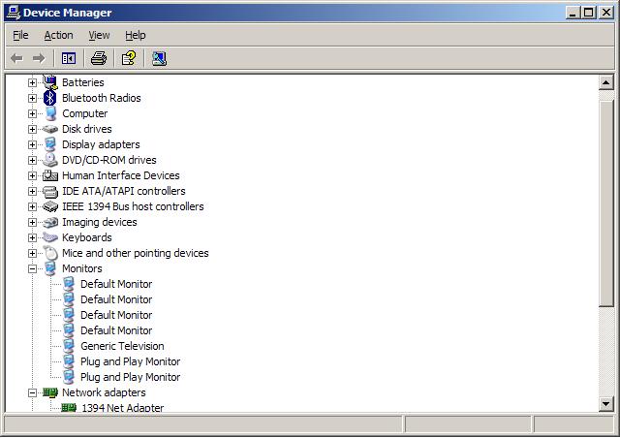Open the File menu

pyautogui.click(x=20, y=35)
